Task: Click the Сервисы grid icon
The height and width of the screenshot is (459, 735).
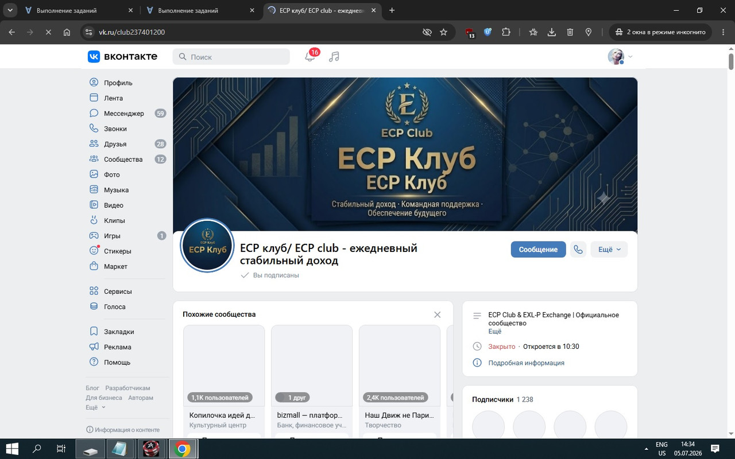Action: [94, 291]
